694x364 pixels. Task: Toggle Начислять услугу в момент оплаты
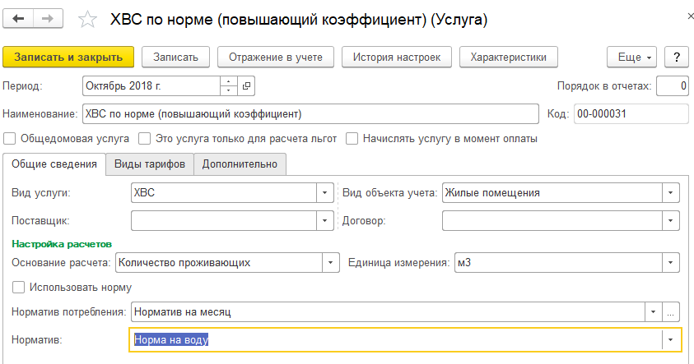352,139
